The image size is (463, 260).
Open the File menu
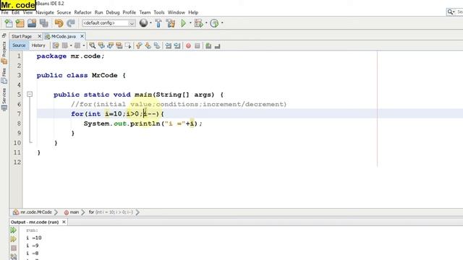(5, 12)
